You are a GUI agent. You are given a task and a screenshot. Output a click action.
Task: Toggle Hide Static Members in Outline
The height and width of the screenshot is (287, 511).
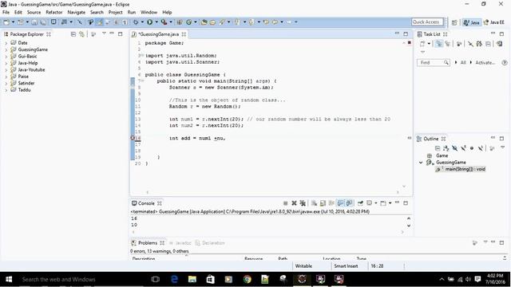click(x=463, y=148)
